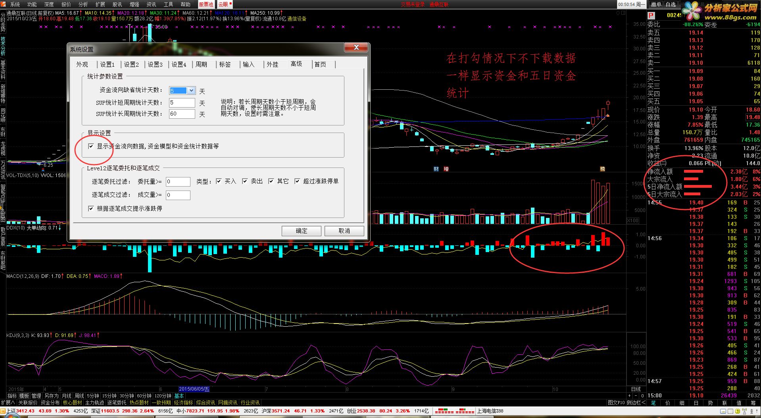The image size is (761, 418).
Task: Select the 周线 period tab
Action: (x=79, y=396)
